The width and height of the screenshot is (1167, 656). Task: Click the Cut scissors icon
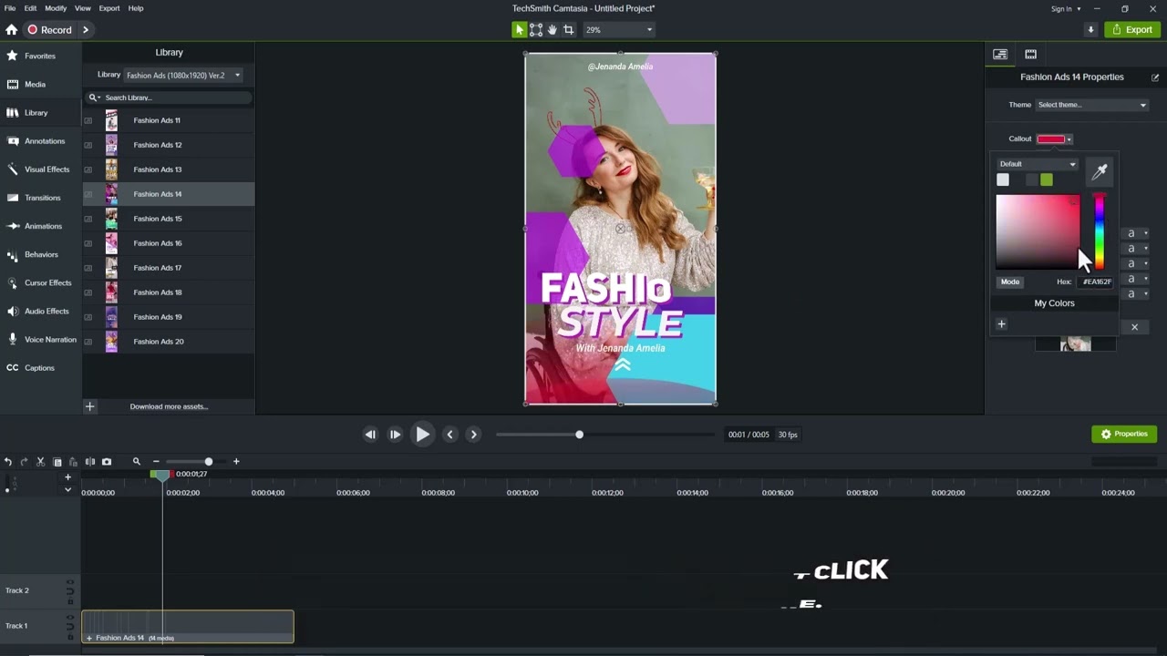tap(40, 462)
